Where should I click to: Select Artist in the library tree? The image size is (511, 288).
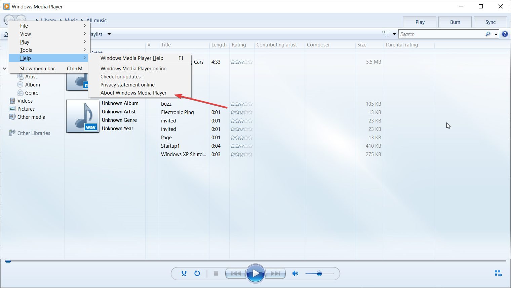(31, 77)
